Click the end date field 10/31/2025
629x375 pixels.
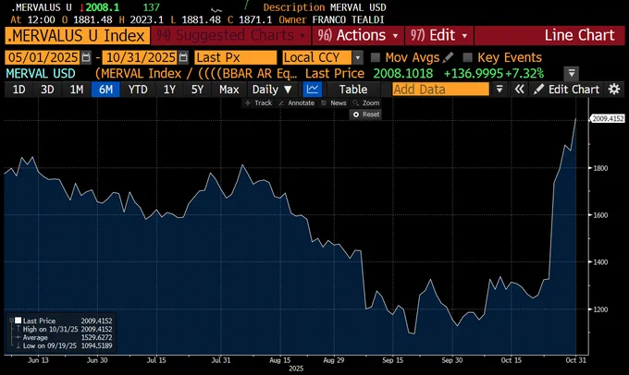coord(140,57)
